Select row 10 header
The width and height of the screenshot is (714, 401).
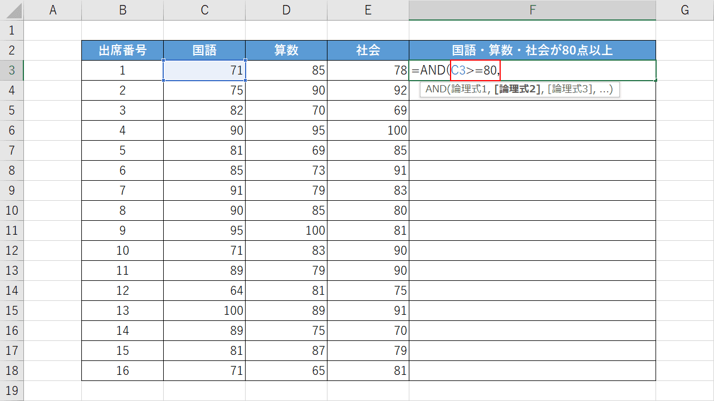point(12,210)
